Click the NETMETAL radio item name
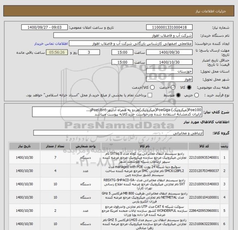This screenshot has height=230, width=238. pyautogui.click(x=145, y=197)
